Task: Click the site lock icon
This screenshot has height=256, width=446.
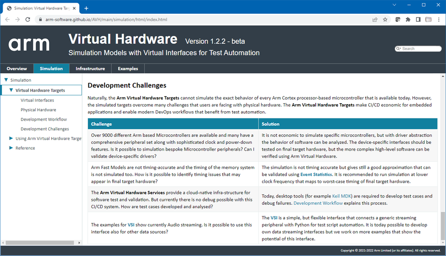Action: click(x=40, y=19)
